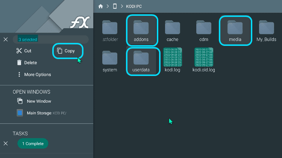Switch to Main Storage KODI PC window

pyautogui.click(x=41, y=113)
